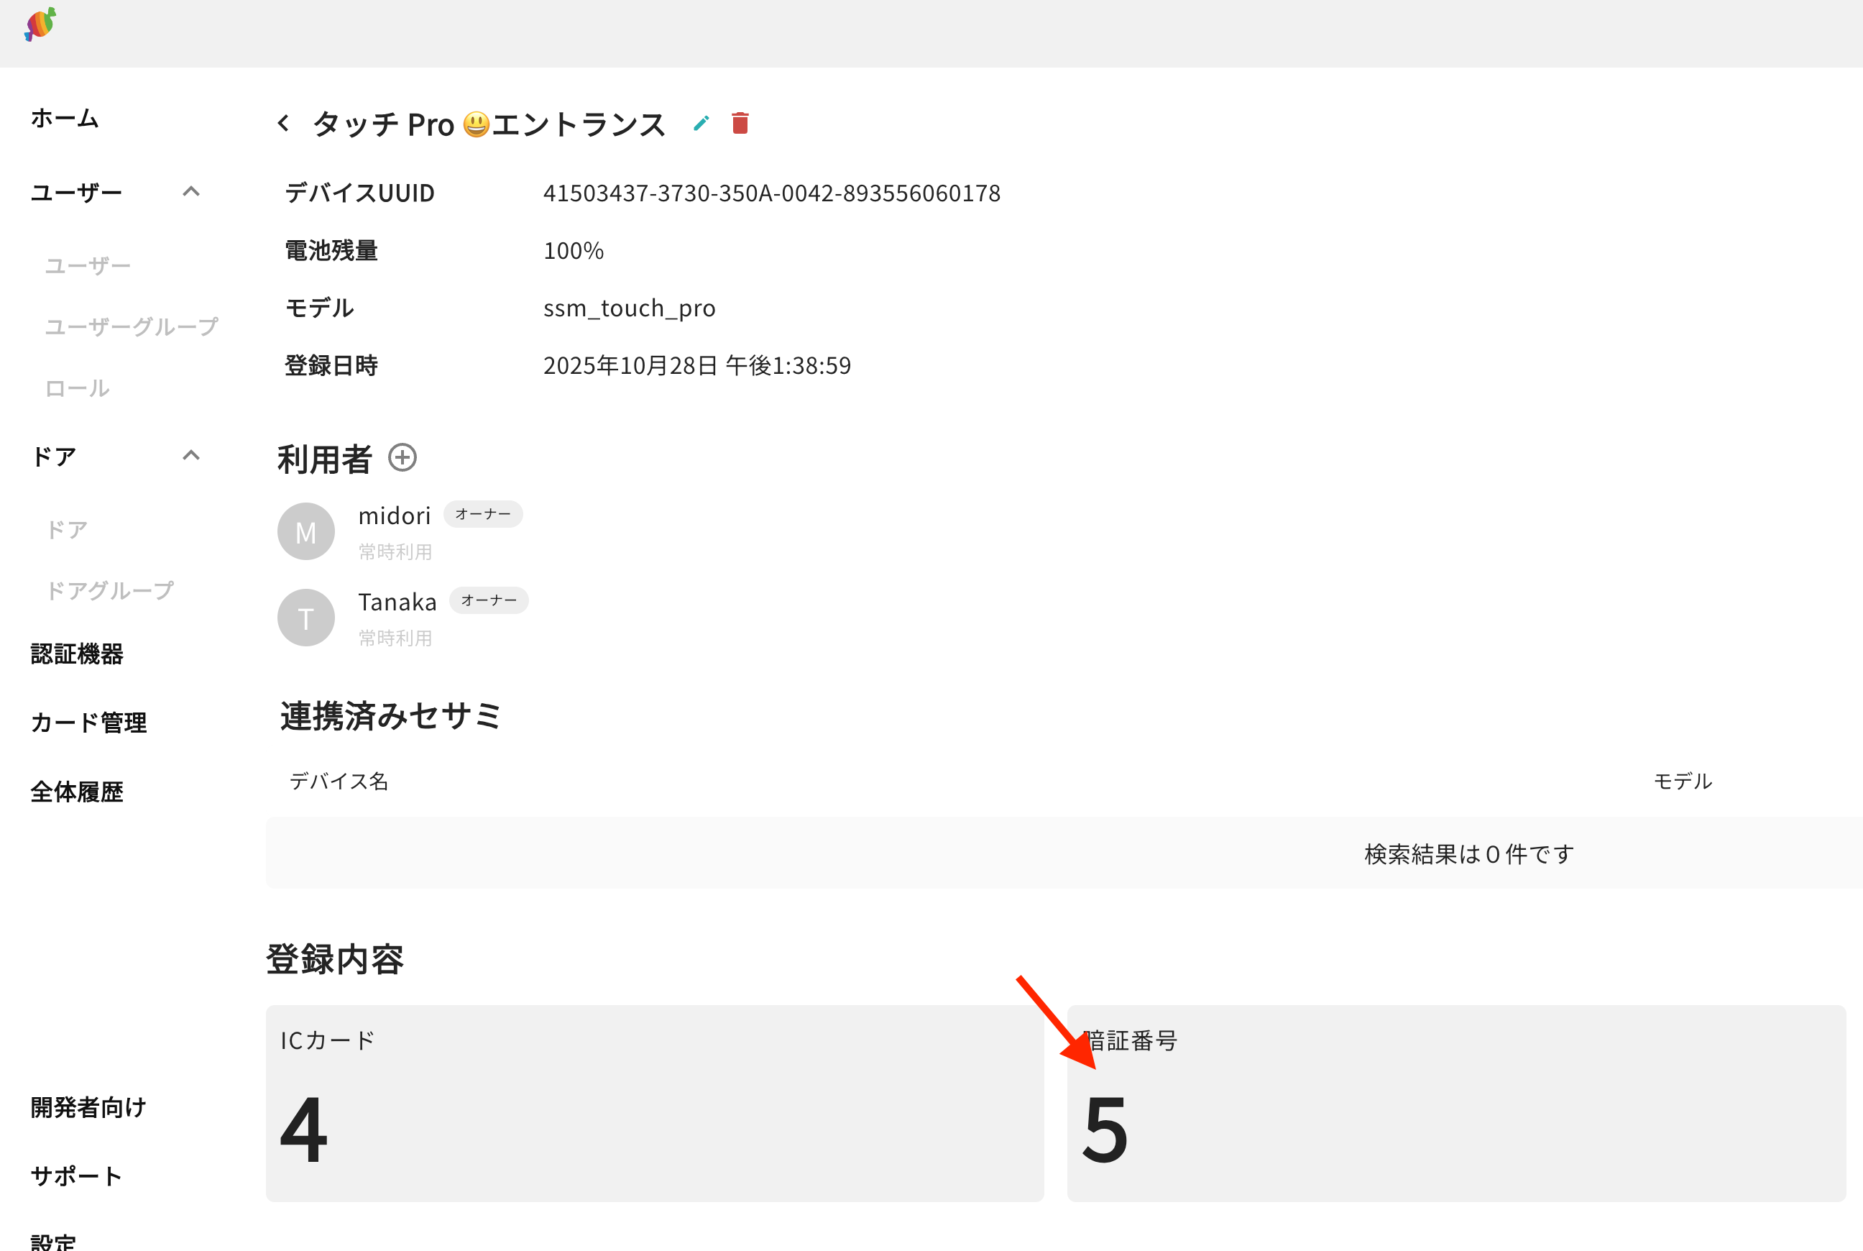Collapse the ドア section chevron

(191, 455)
